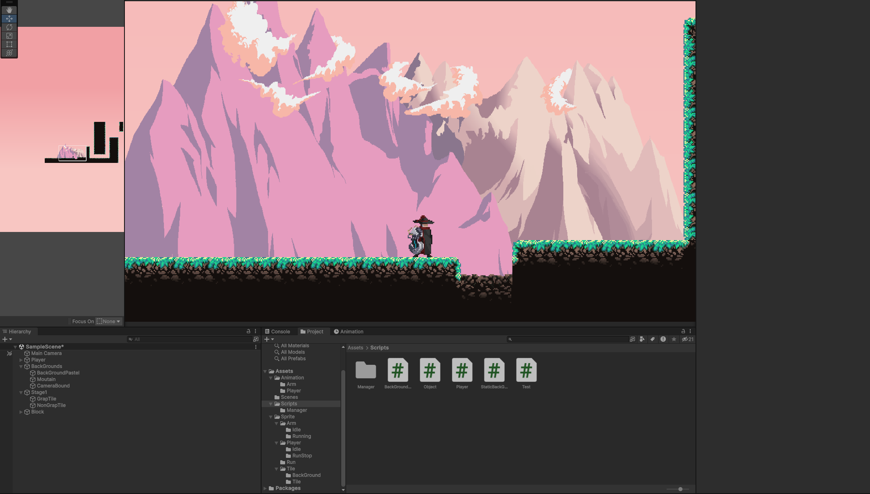Click Search by Type filter icon

(642, 339)
